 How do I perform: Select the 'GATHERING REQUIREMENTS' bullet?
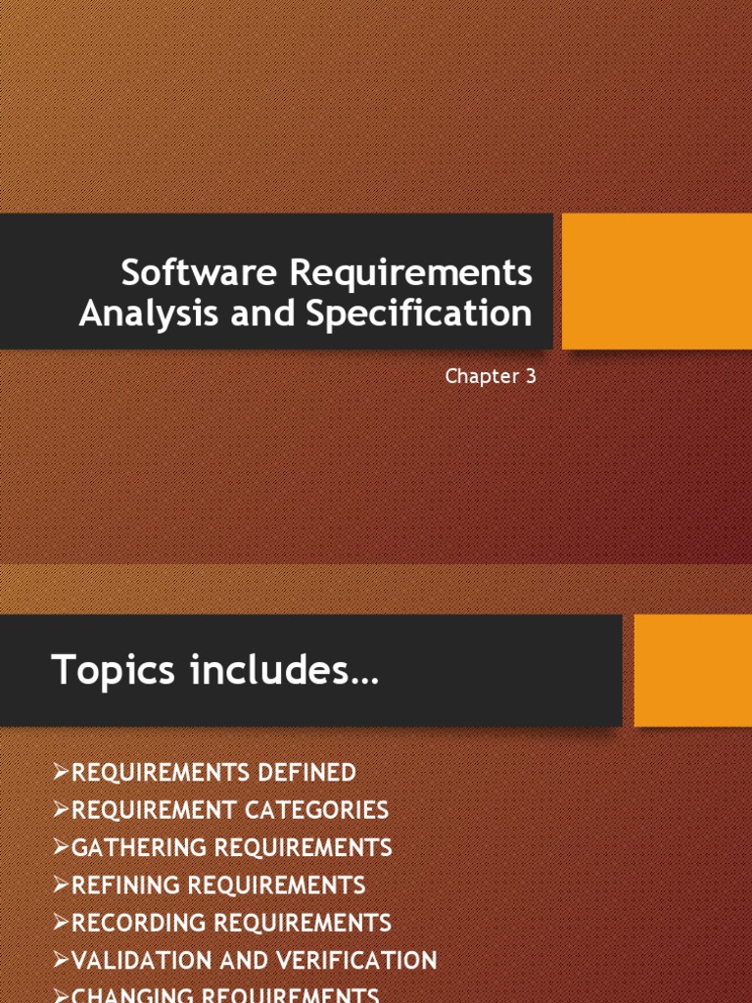coord(222,847)
